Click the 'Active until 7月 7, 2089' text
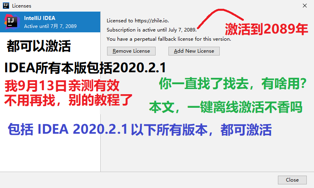 click(x=50, y=26)
